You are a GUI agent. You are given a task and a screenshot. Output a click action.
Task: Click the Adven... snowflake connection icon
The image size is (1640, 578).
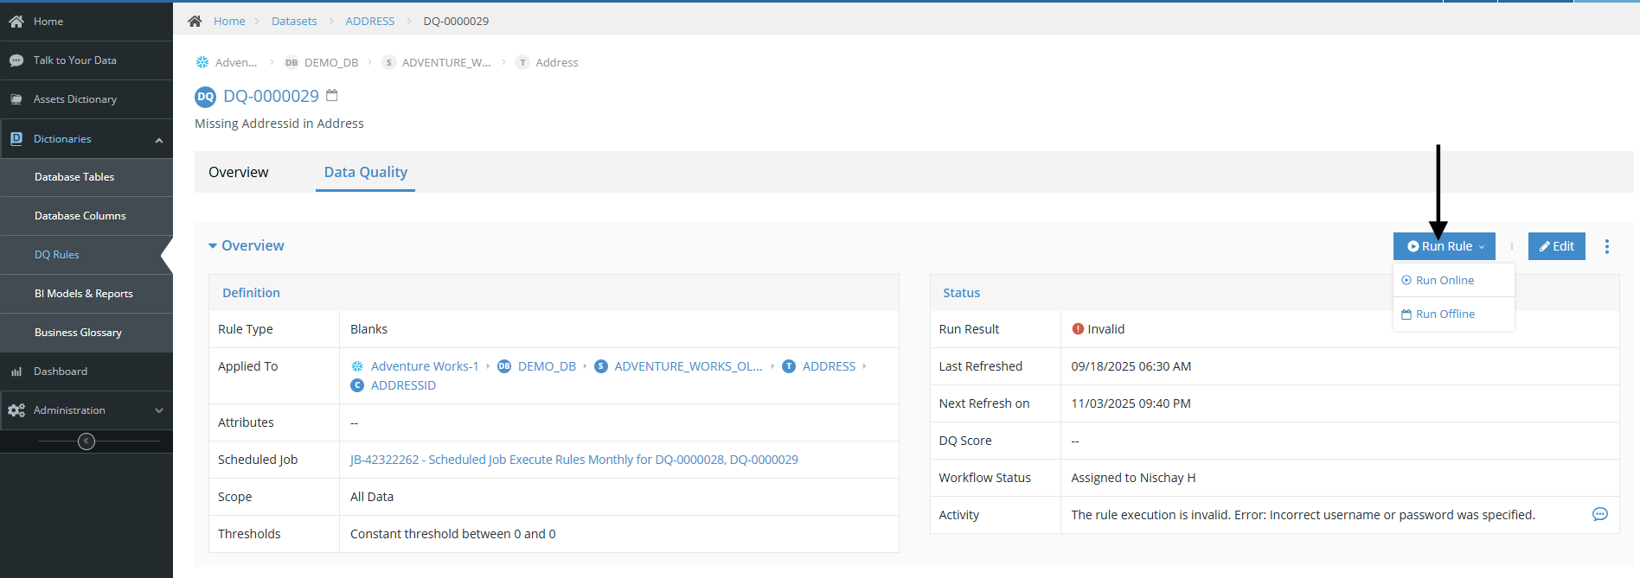click(202, 62)
